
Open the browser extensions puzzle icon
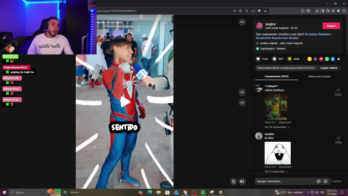click(303, 11)
